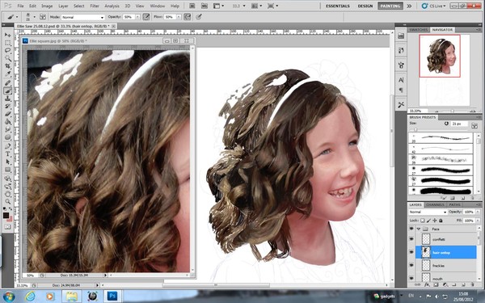This screenshot has width=485, height=303.
Task: Select the Rectangular Marquee tool
Action: (x=7, y=43)
